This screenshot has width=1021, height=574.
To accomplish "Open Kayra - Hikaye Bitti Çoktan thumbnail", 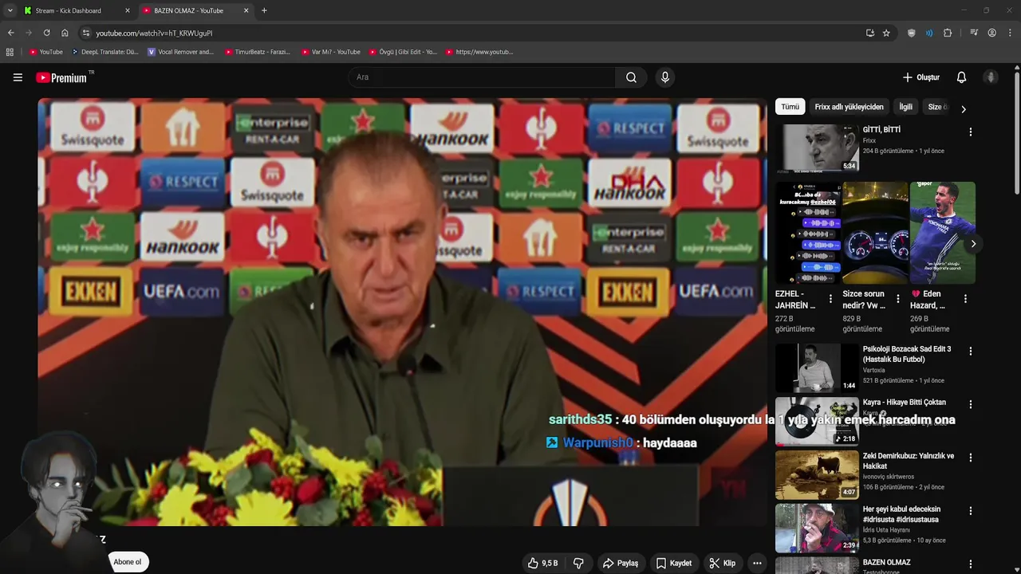I will coord(817,421).
